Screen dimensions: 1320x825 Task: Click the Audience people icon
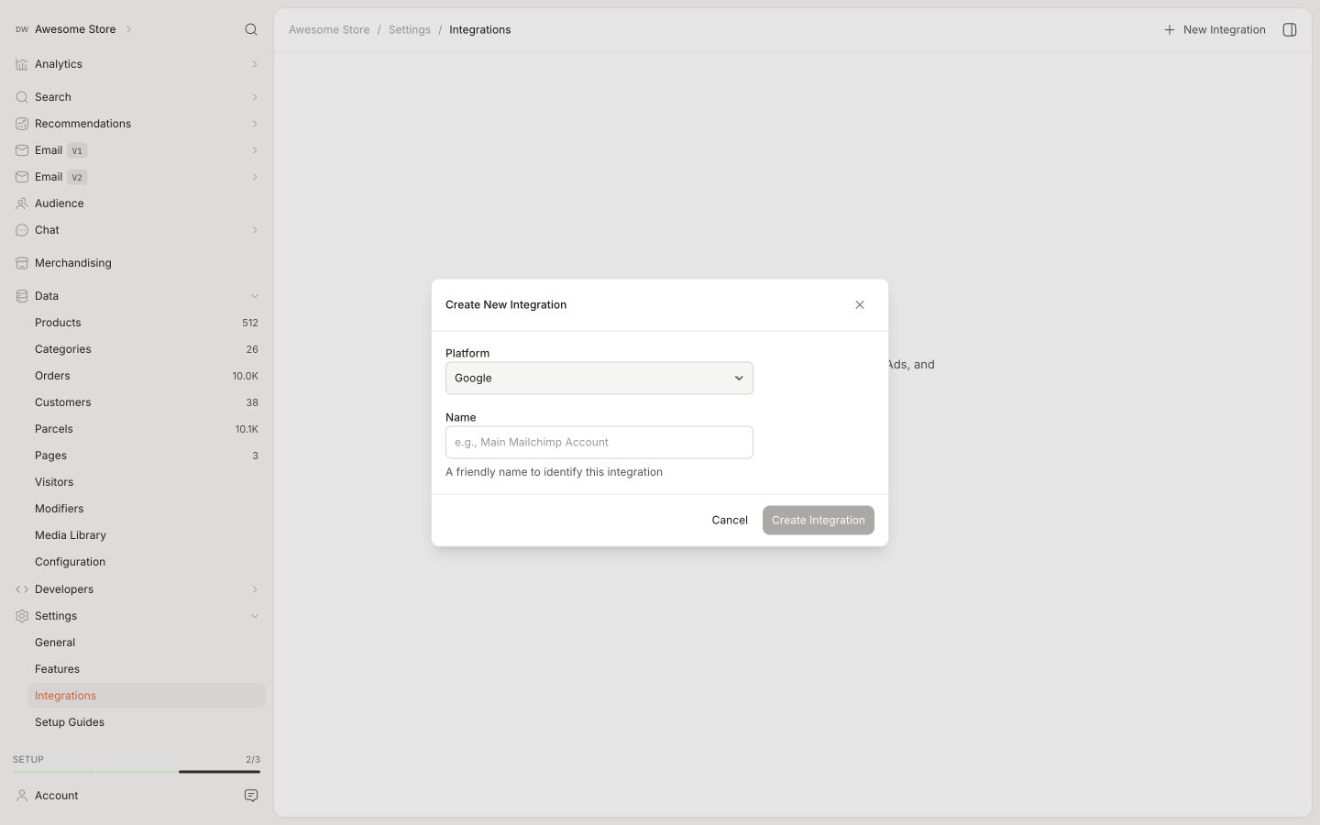point(22,203)
